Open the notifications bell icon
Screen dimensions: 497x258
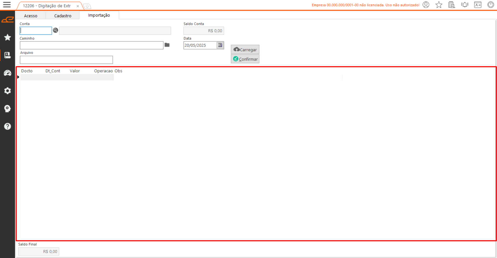(465, 5)
